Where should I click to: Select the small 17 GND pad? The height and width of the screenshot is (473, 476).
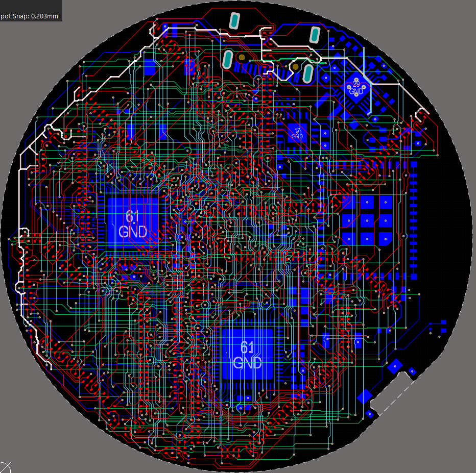pos(297,133)
